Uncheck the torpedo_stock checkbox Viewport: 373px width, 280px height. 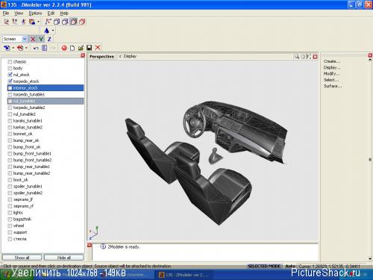tap(10, 81)
